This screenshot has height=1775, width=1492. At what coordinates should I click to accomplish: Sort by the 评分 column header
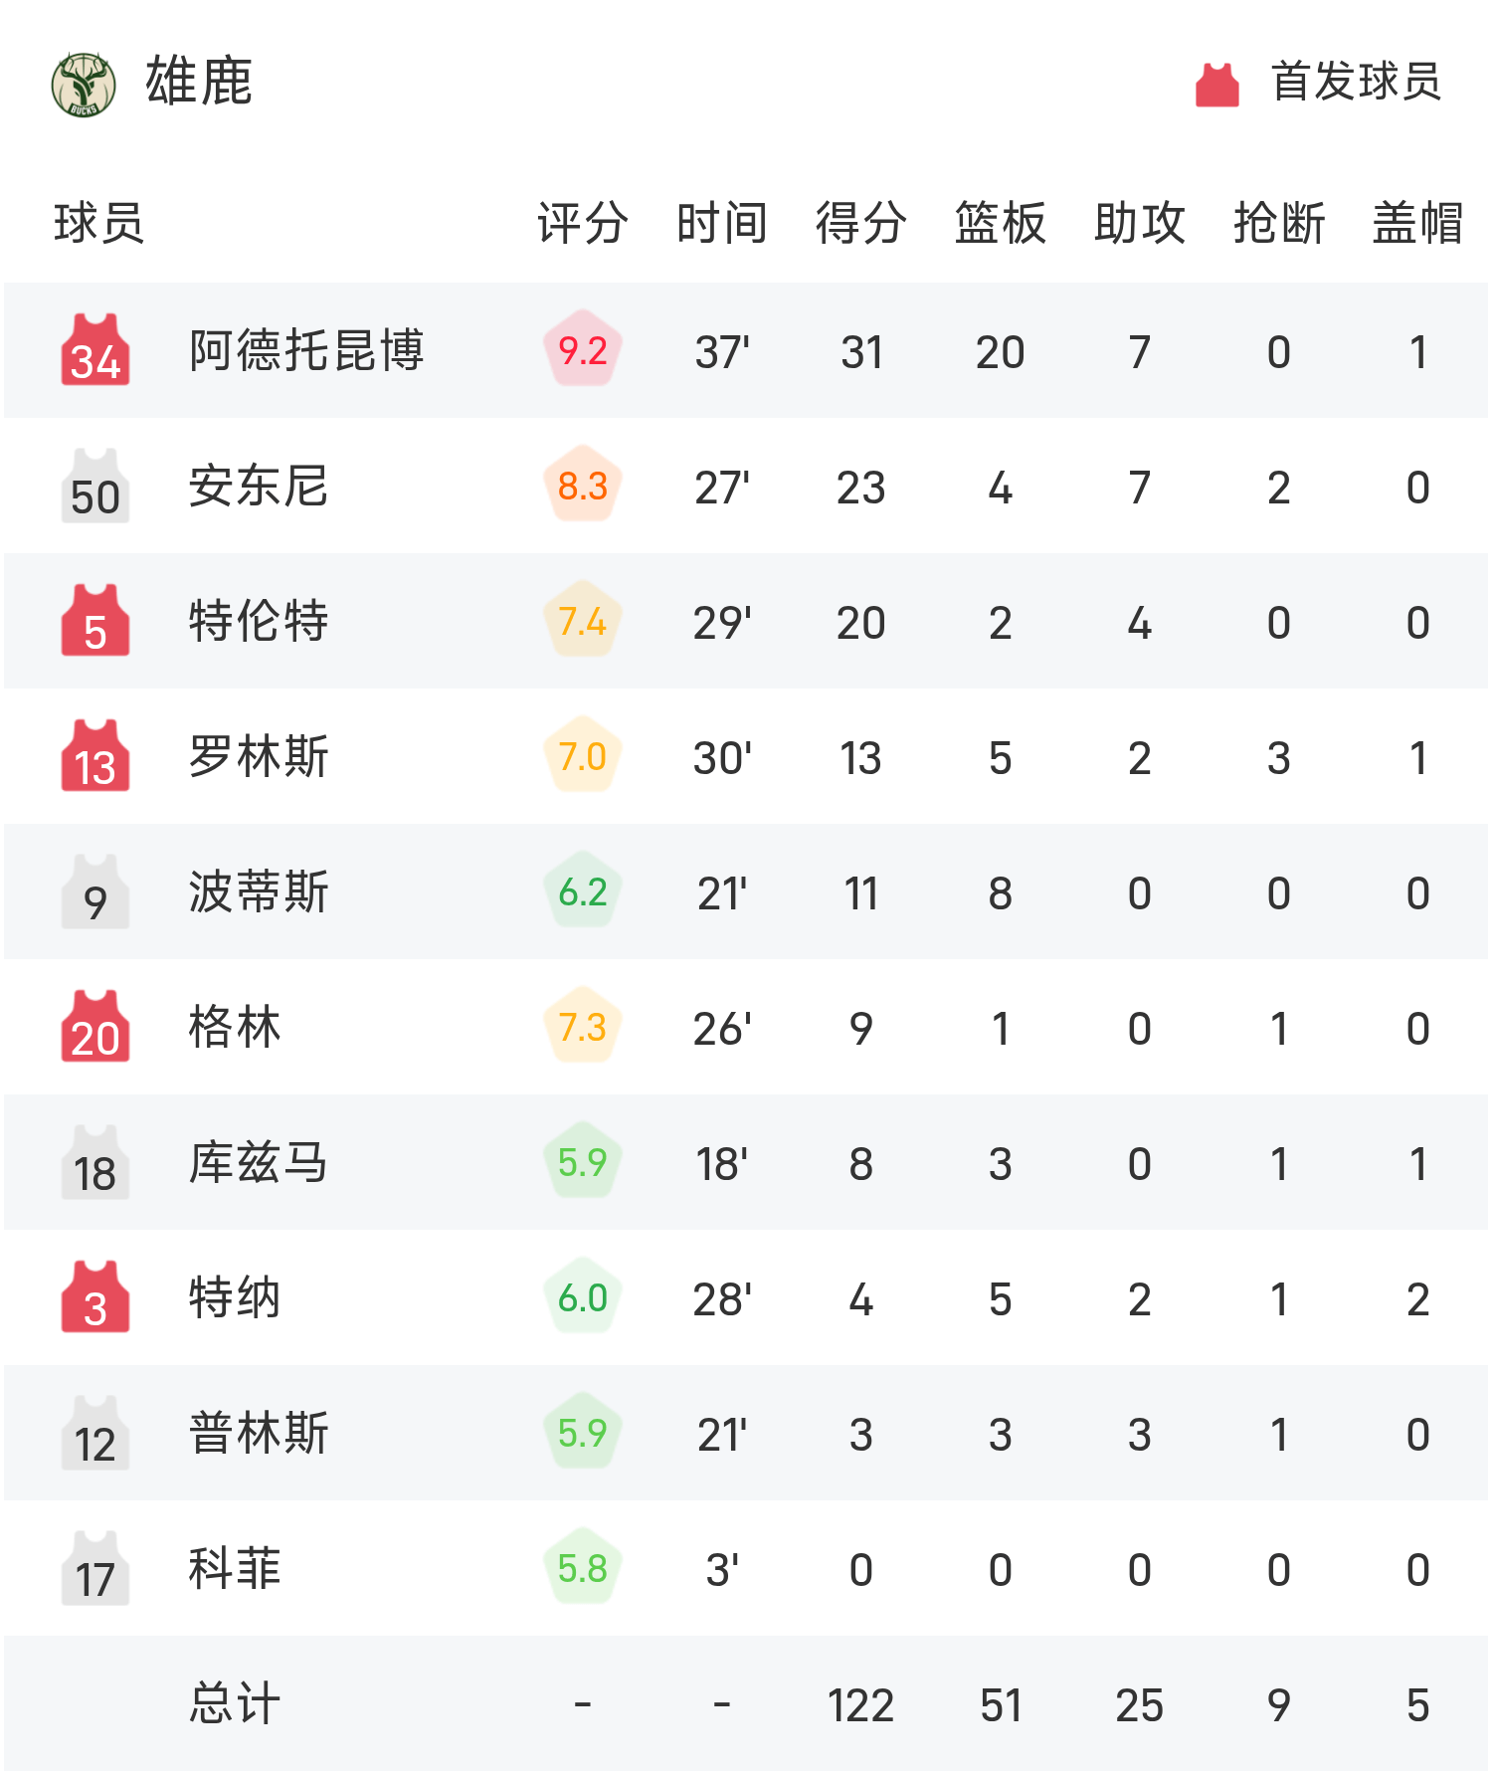(582, 223)
